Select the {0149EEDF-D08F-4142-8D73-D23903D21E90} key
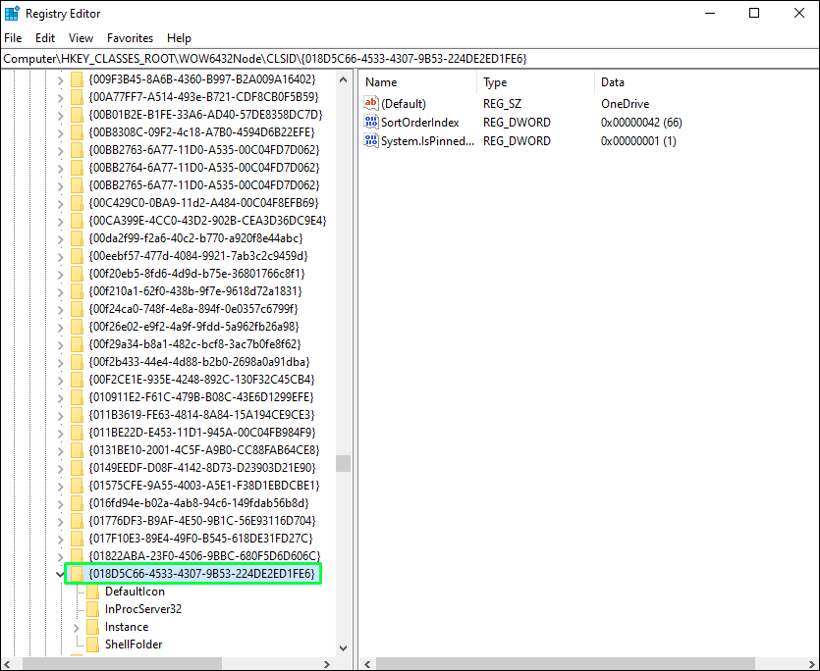820x671 pixels. click(x=202, y=468)
